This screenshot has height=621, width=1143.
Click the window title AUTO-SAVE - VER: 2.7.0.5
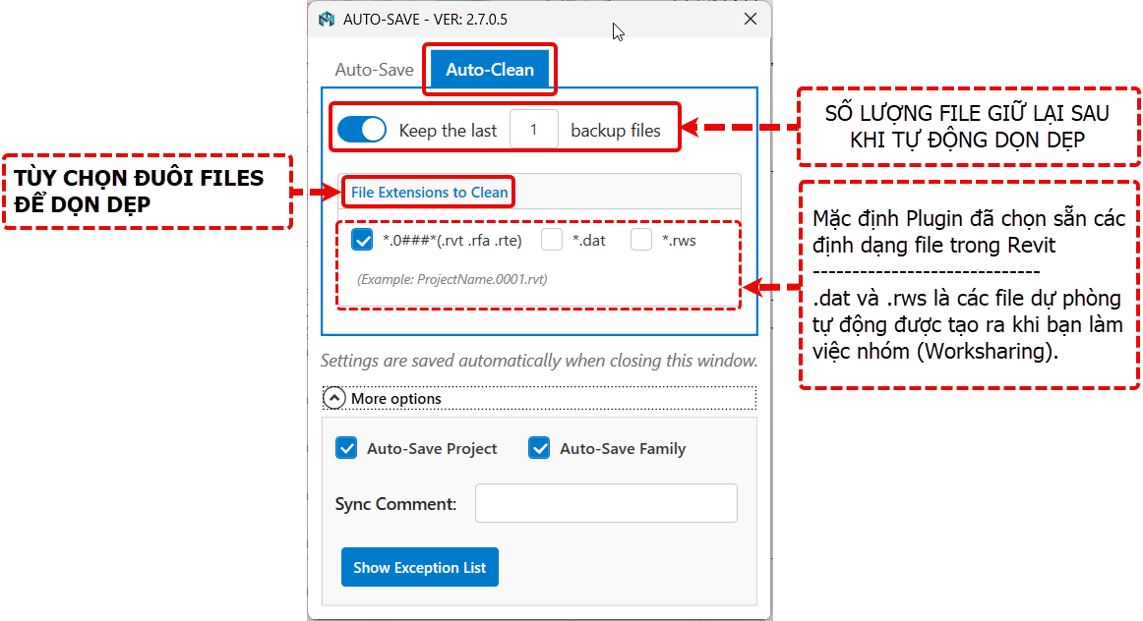click(x=425, y=20)
